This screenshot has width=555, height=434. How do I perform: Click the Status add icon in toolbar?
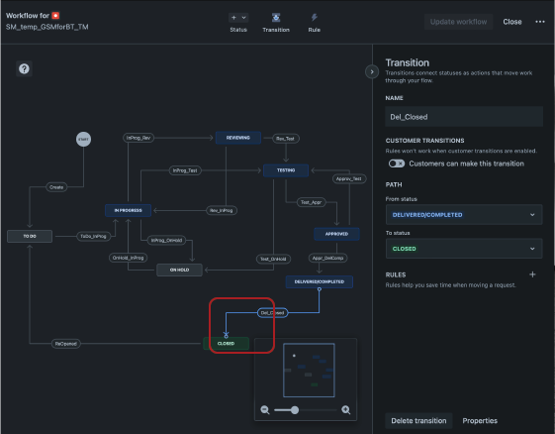tap(233, 18)
